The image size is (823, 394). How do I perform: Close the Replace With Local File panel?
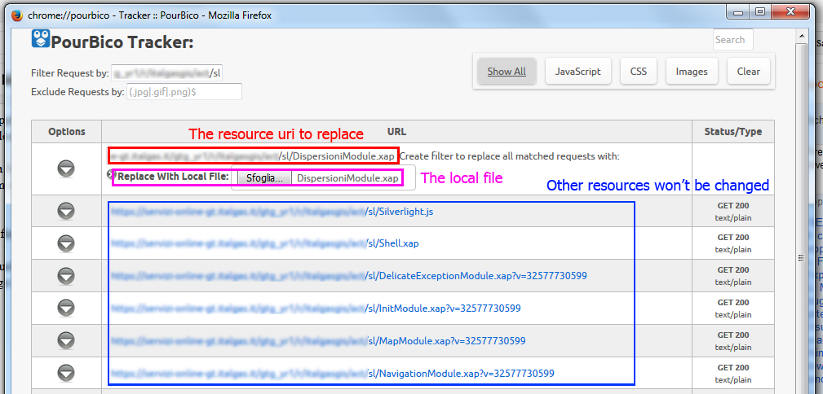[x=109, y=174]
